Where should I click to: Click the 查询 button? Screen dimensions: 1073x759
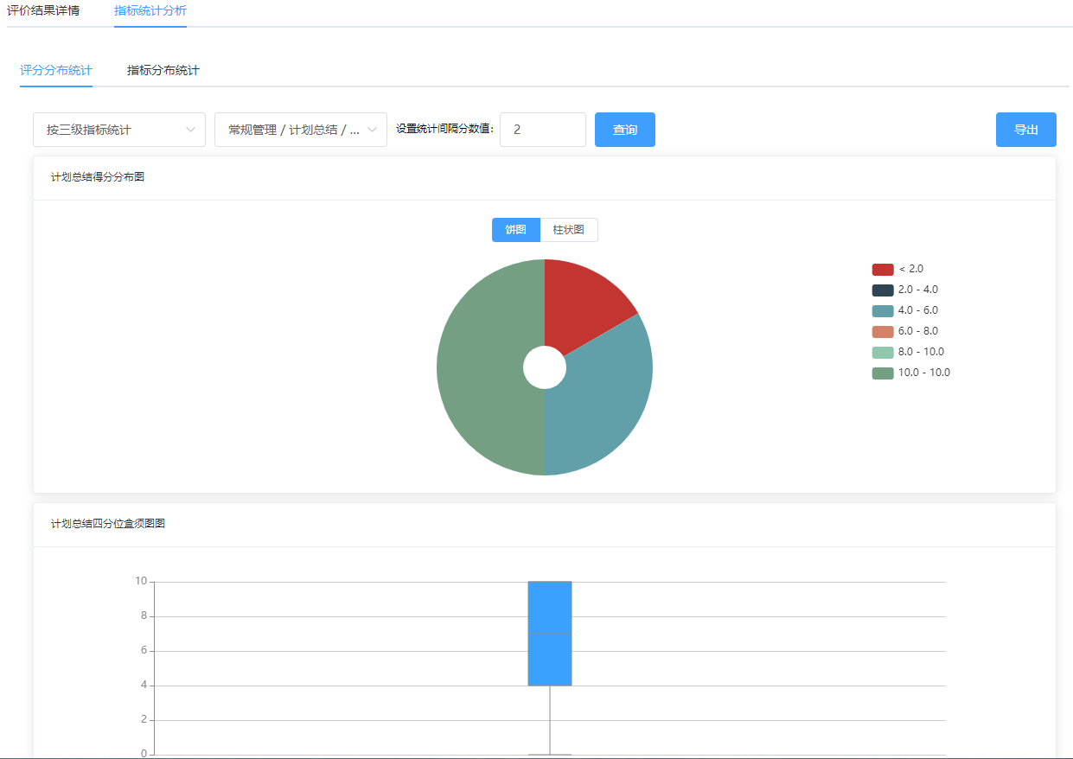tap(625, 130)
